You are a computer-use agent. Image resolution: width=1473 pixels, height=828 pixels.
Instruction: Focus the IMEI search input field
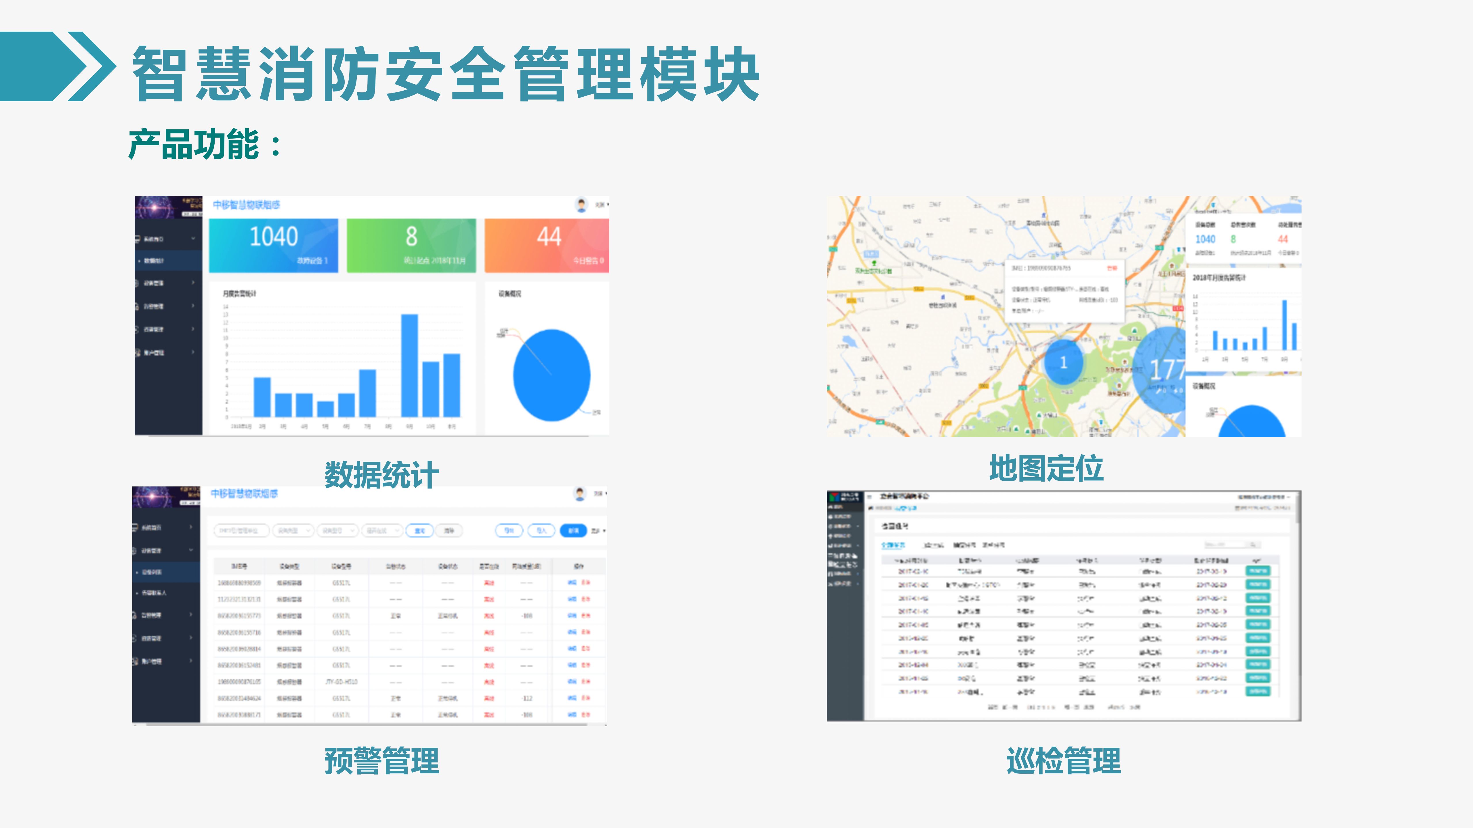point(241,531)
